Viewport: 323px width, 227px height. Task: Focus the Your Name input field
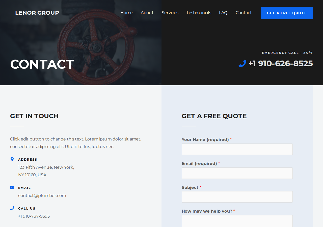point(237,149)
